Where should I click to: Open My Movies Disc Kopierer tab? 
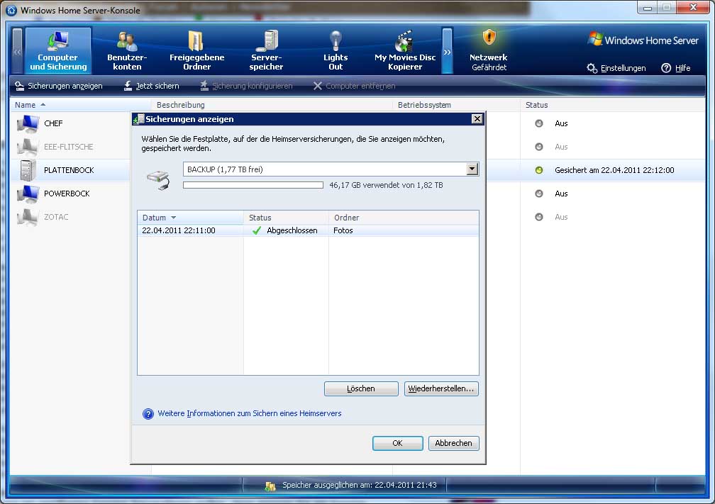[405, 50]
